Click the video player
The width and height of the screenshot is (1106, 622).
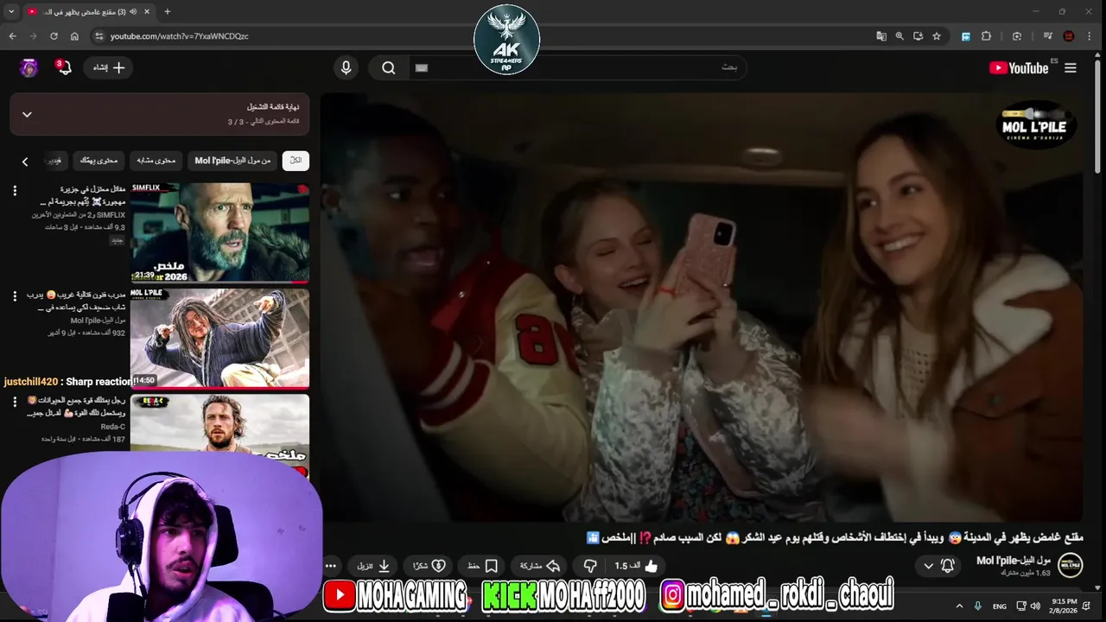click(x=702, y=307)
